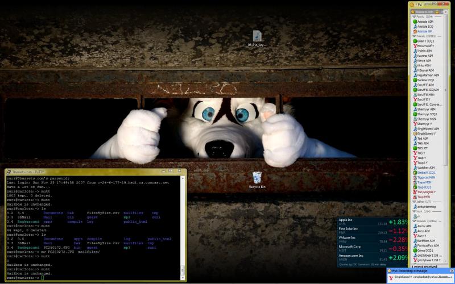Click the Yahoo icon beside TonyRingtail Y

[x=415, y=192]
